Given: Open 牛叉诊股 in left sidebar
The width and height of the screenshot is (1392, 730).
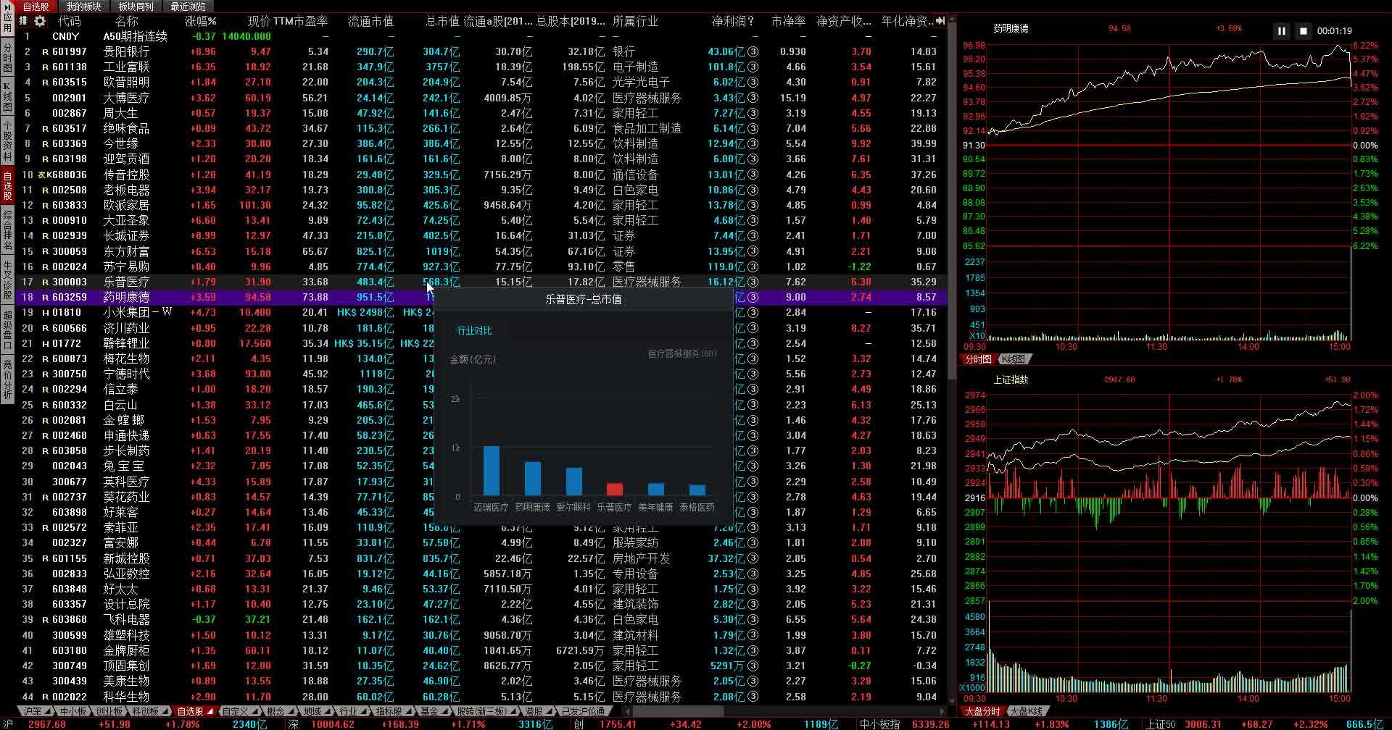Looking at the screenshot, I should click(7, 281).
